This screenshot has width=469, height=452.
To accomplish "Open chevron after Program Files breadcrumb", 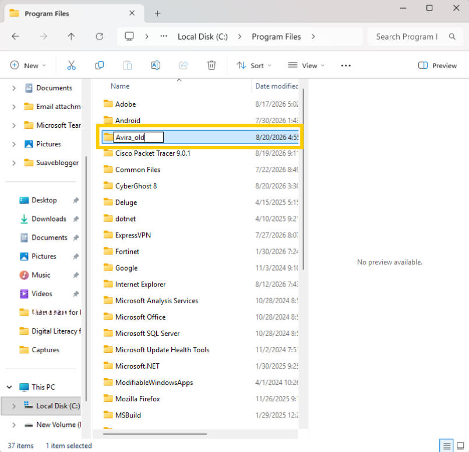I will (313, 37).
